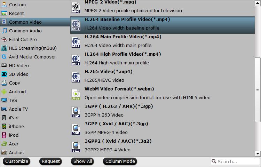Open the Recent category
The image size is (261, 167).
coord(16,13)
